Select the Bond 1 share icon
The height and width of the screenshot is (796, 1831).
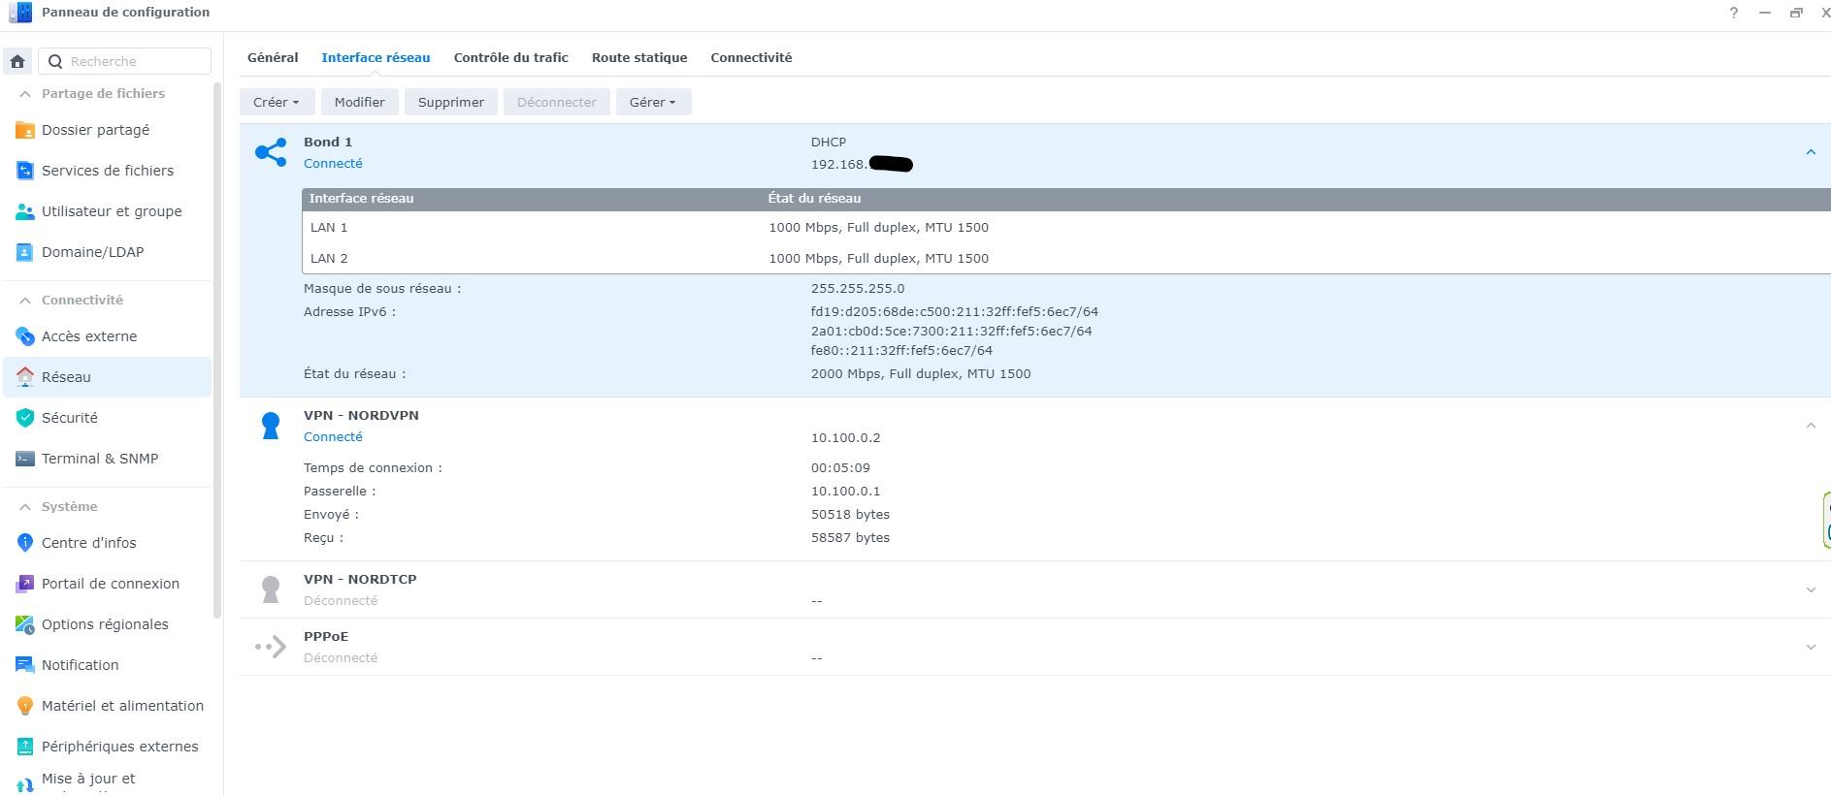(x=271, y=152)
